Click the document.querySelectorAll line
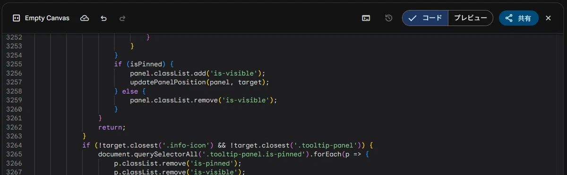This screenshot has width=567, height=175. tap(233, 154)
